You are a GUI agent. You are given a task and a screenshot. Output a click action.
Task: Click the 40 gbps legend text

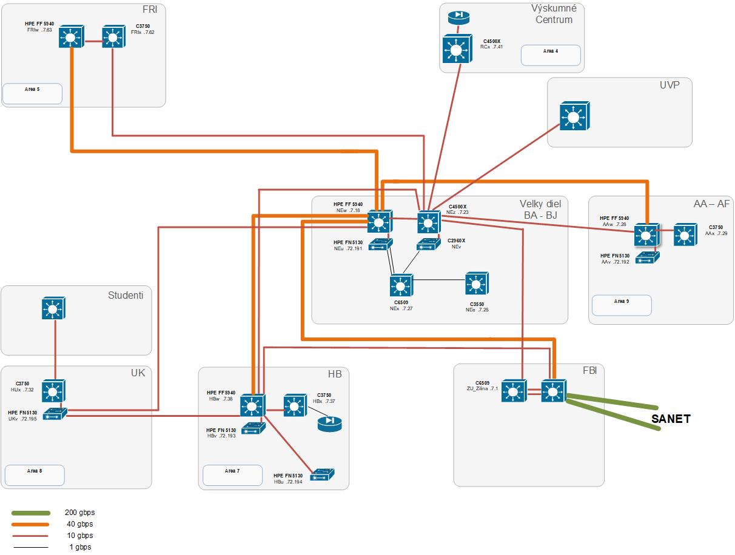pos(79,524)
